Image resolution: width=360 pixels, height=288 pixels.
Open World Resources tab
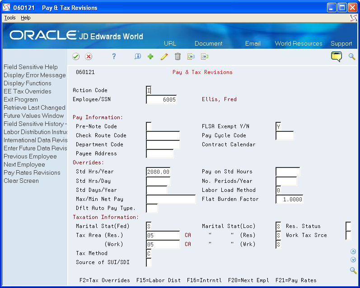click(299, 44)
